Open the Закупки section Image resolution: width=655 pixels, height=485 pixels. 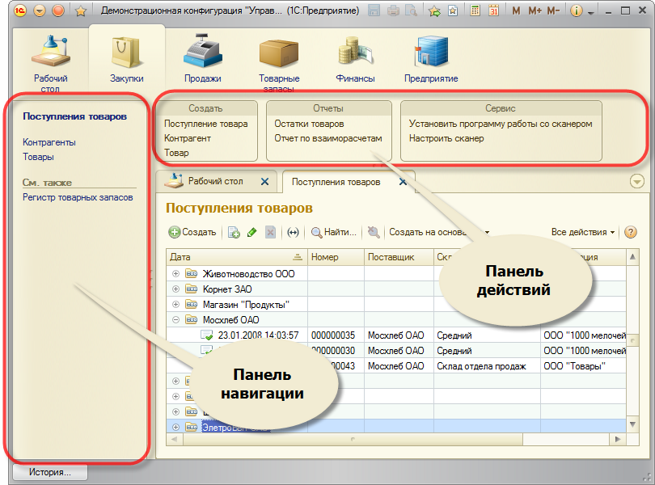pyautogui.click(x=127, y=58)
